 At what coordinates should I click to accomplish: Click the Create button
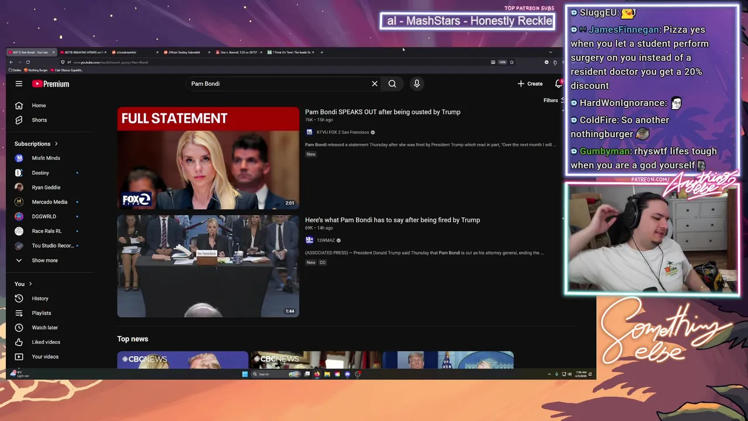530,84
